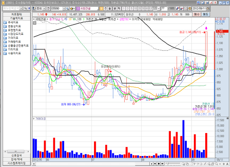
Task: Click the 매도 sell button
Action: [x=205, y=14]
